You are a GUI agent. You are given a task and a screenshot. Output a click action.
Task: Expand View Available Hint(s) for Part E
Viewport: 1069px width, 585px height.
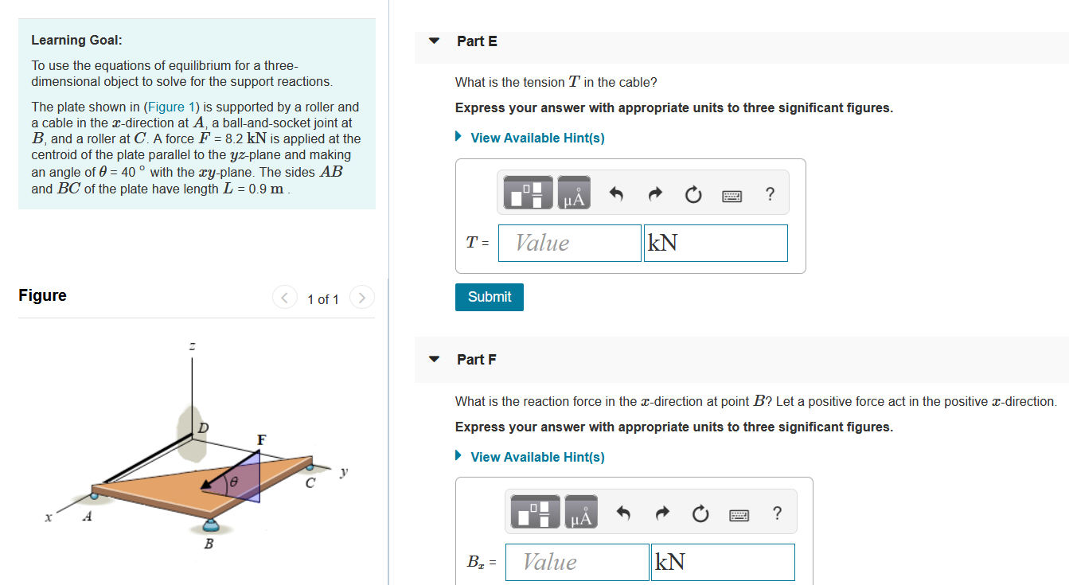[536, 137]
